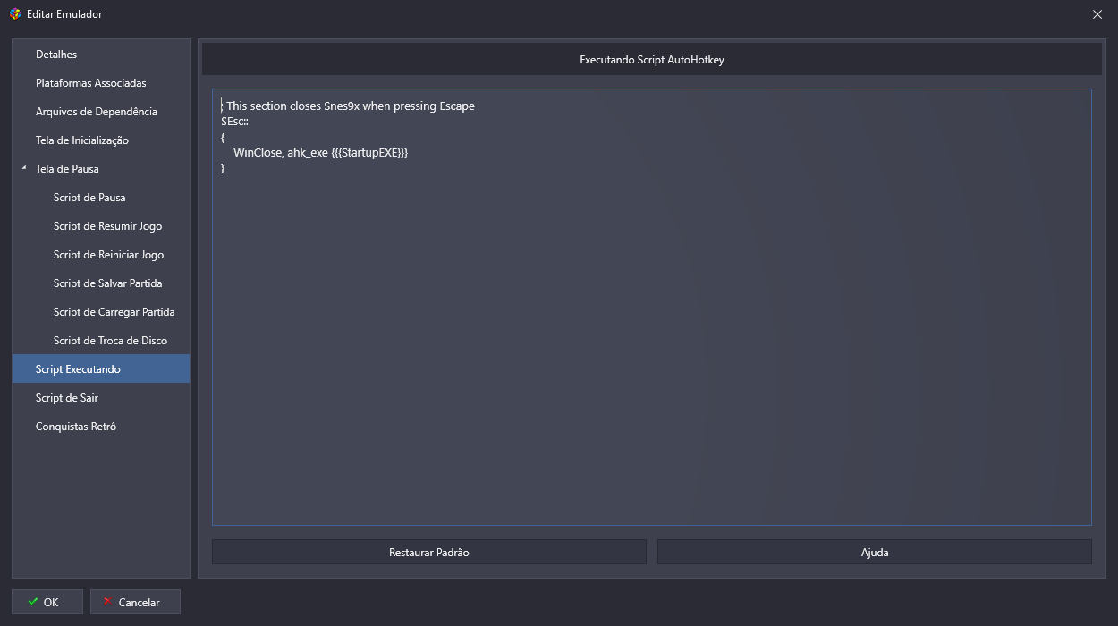The image size is (1118, 626).
Task: Click the Ajuda button
Action: tap(874, 553)
